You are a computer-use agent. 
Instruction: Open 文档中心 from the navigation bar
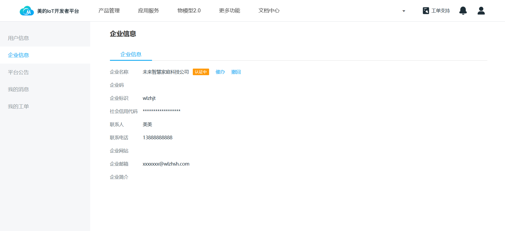point(269,11)
